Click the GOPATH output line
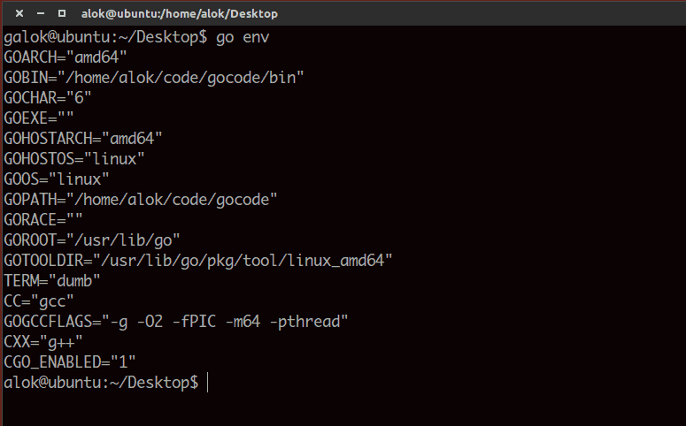Image resolution: width=686 pixels, height=426 pixels. coord(141,199)
